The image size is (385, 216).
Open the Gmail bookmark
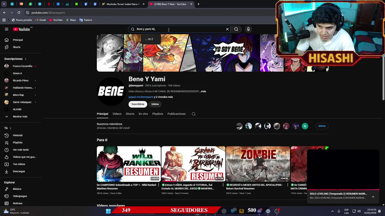click(x=40, y=20)
